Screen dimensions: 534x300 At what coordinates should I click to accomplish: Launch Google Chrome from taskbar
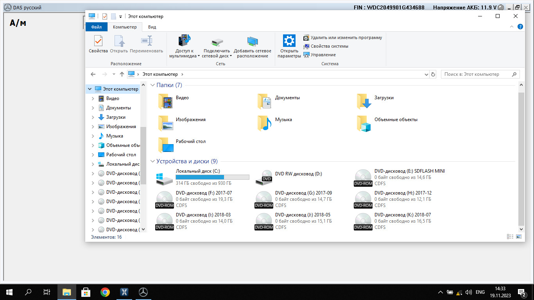(x=105, y=292)
